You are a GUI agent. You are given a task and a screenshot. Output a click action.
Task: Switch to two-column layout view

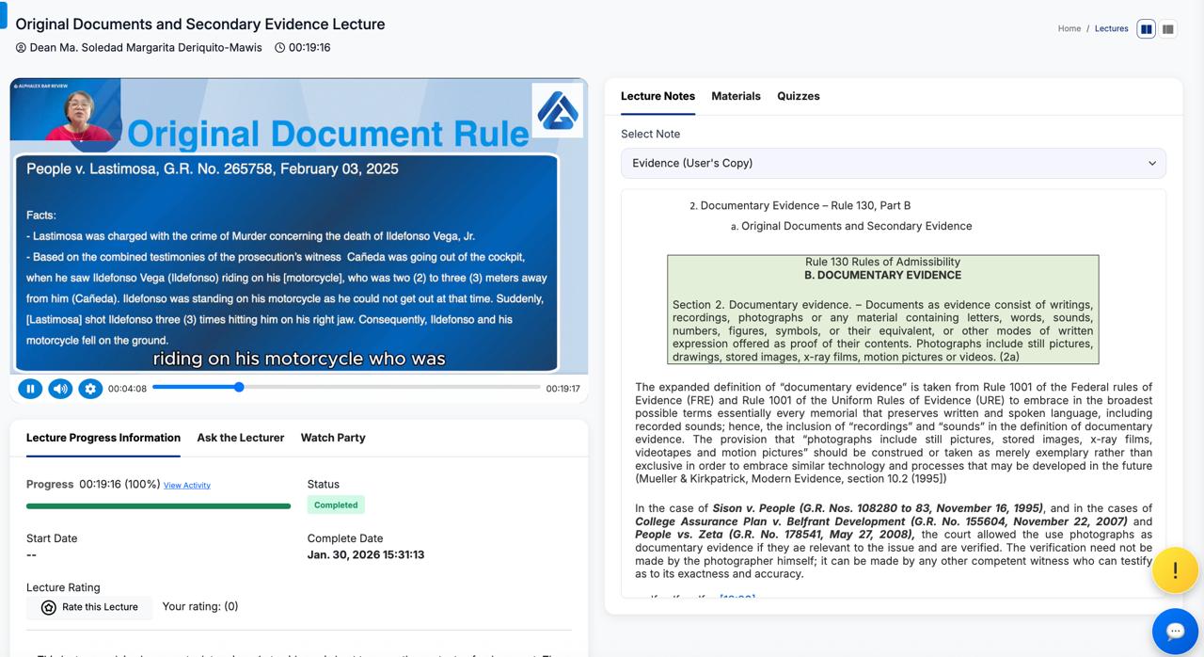tap(1146, 29)
